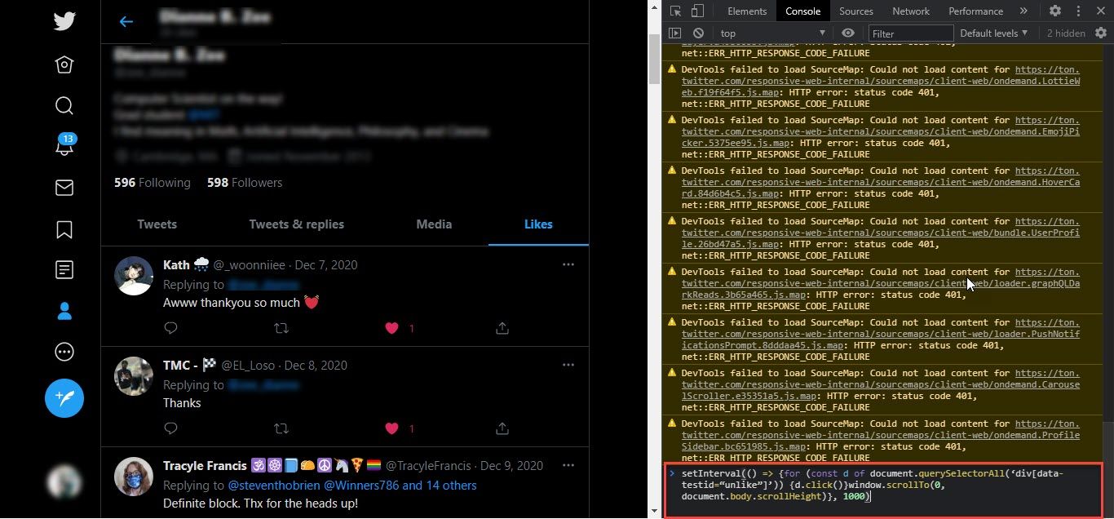Reply to Kath's tweet
The width and height of the screenshot is (1114, 519).
[171, 328]
